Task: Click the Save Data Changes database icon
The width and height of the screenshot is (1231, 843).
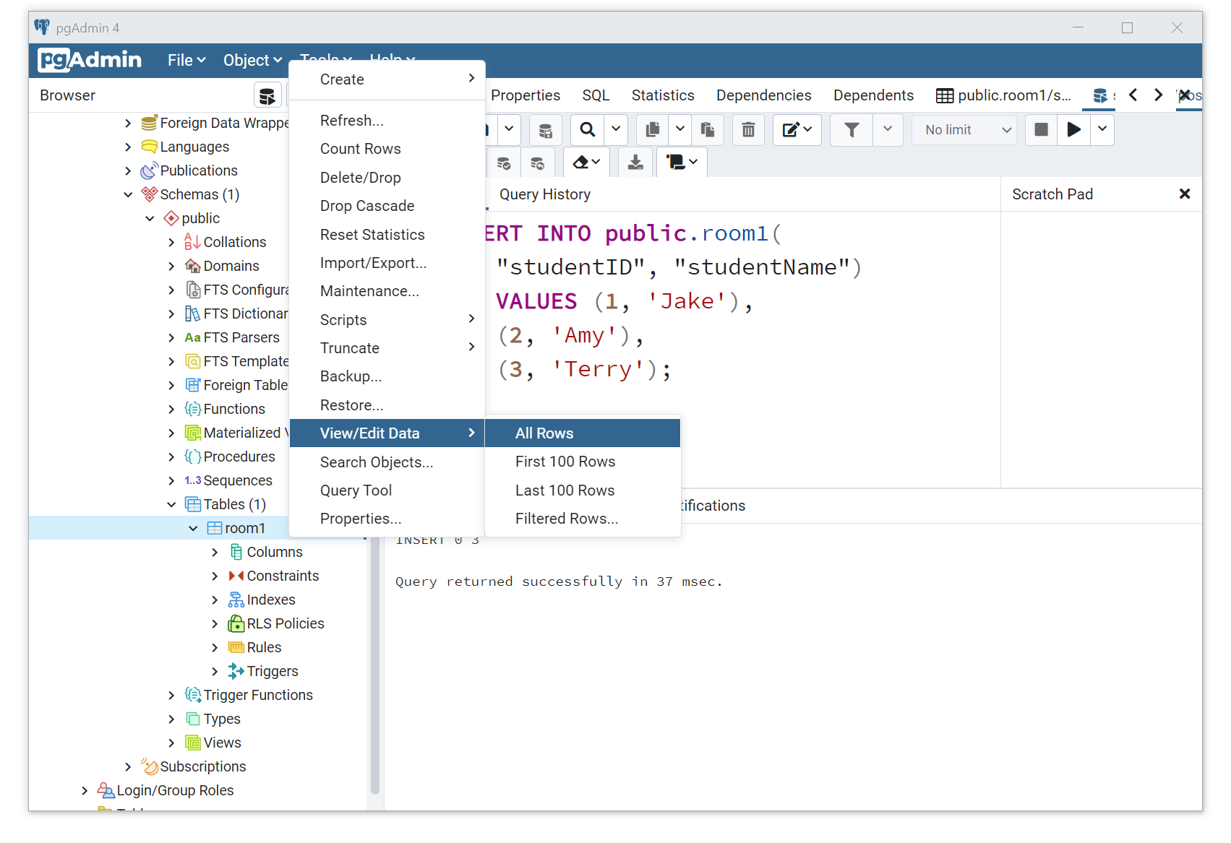Action: (x=545, y=130)
